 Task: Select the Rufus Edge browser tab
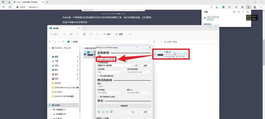click(x=28, y=2)
